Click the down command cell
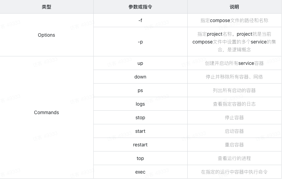The height and width of the screenshot is (179, 282). coord(140,77)
